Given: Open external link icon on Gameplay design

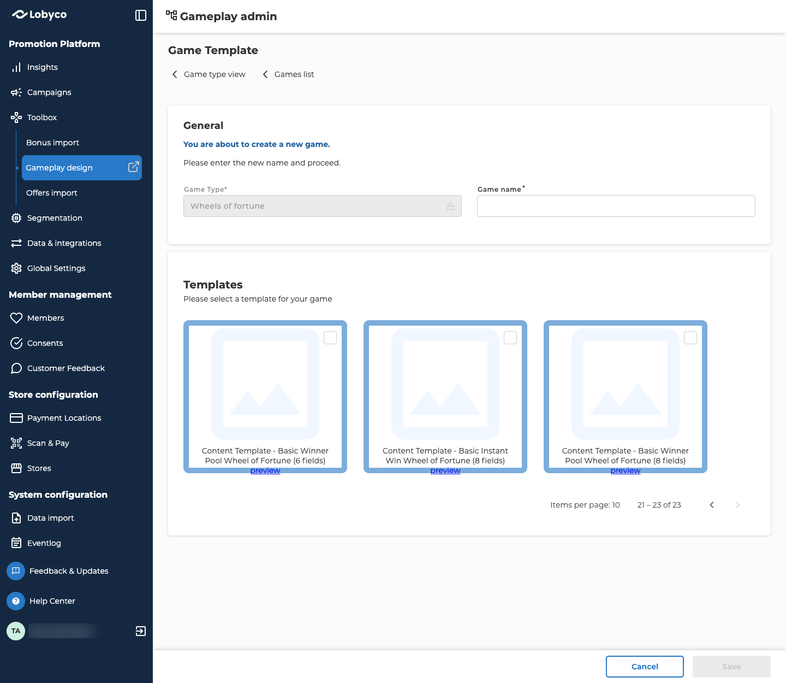Looking at the screenshot, I should (x=133, y=167).
